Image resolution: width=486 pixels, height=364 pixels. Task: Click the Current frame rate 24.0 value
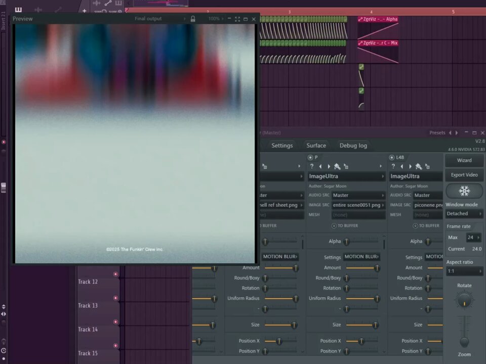477,249
